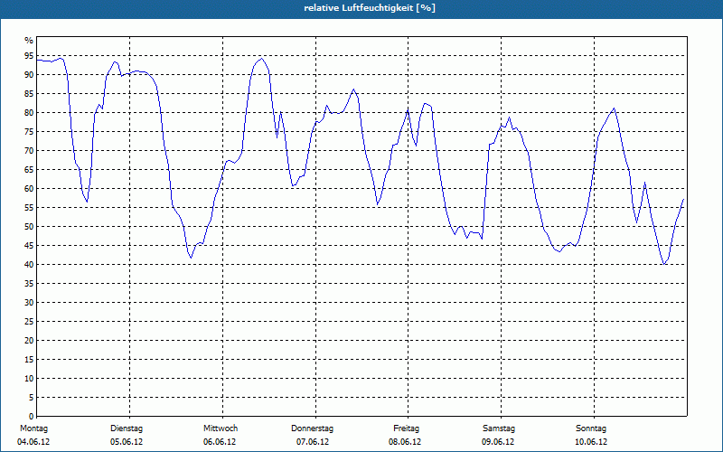Click the date 04.06.12
Viewport: 723px width, 452px height.
coord(33,442)
